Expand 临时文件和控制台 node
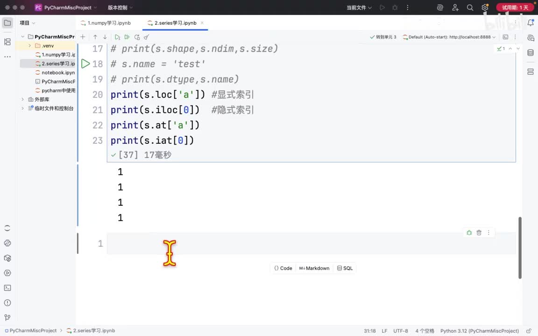 coord(22,108)
